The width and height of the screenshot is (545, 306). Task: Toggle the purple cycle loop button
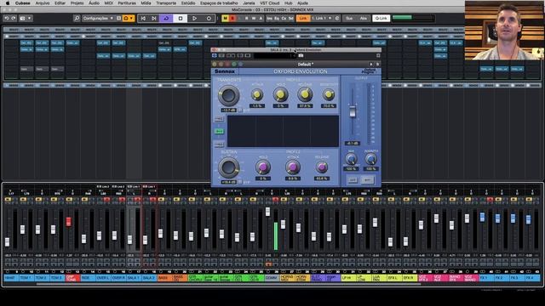(x=166, y=19)
